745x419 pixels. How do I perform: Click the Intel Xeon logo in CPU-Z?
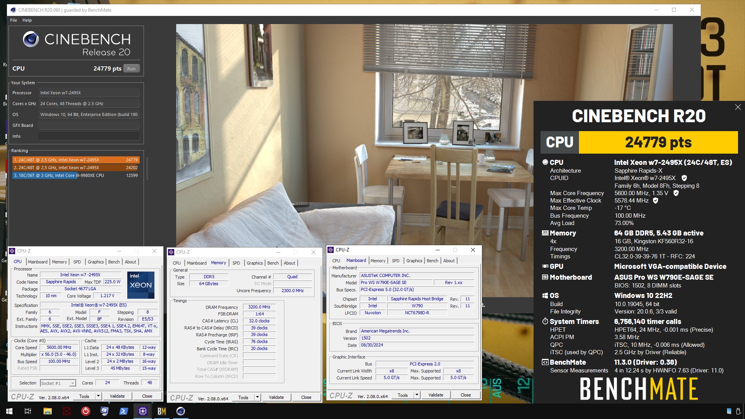pyautogui.click(x=141, y=285)
